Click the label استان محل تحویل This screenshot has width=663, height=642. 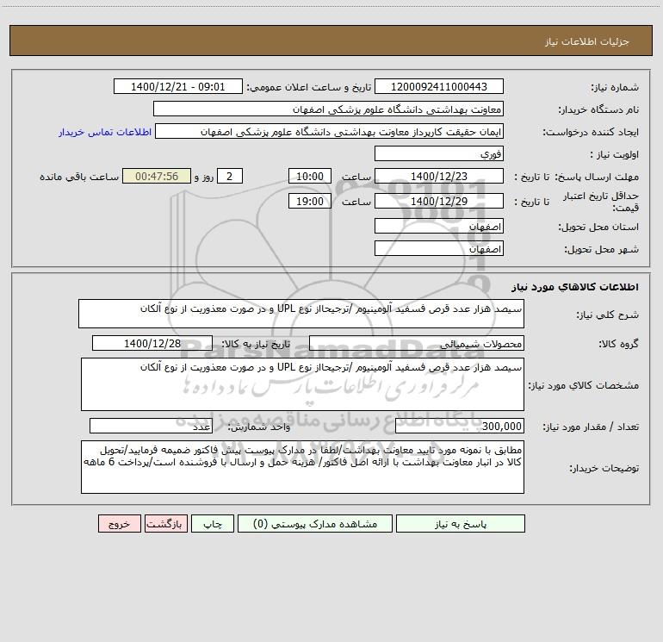598,227
